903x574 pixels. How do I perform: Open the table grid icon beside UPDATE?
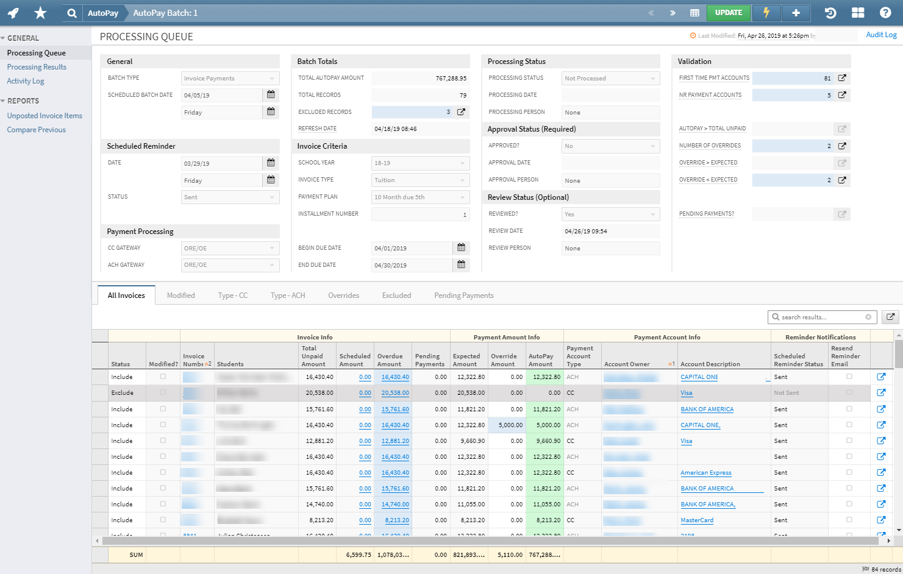tap(694, 12)
